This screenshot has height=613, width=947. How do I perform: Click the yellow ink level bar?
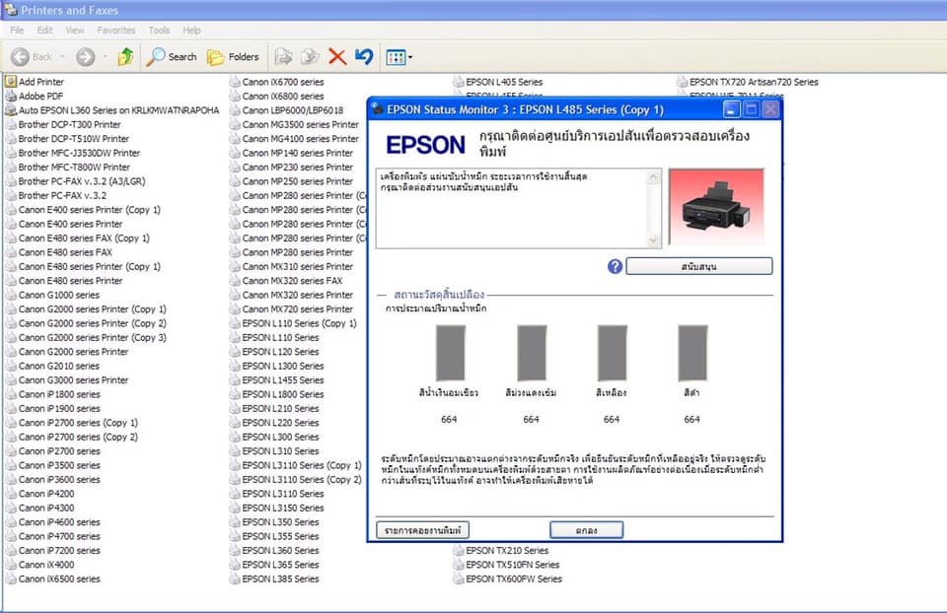point(613,353)
